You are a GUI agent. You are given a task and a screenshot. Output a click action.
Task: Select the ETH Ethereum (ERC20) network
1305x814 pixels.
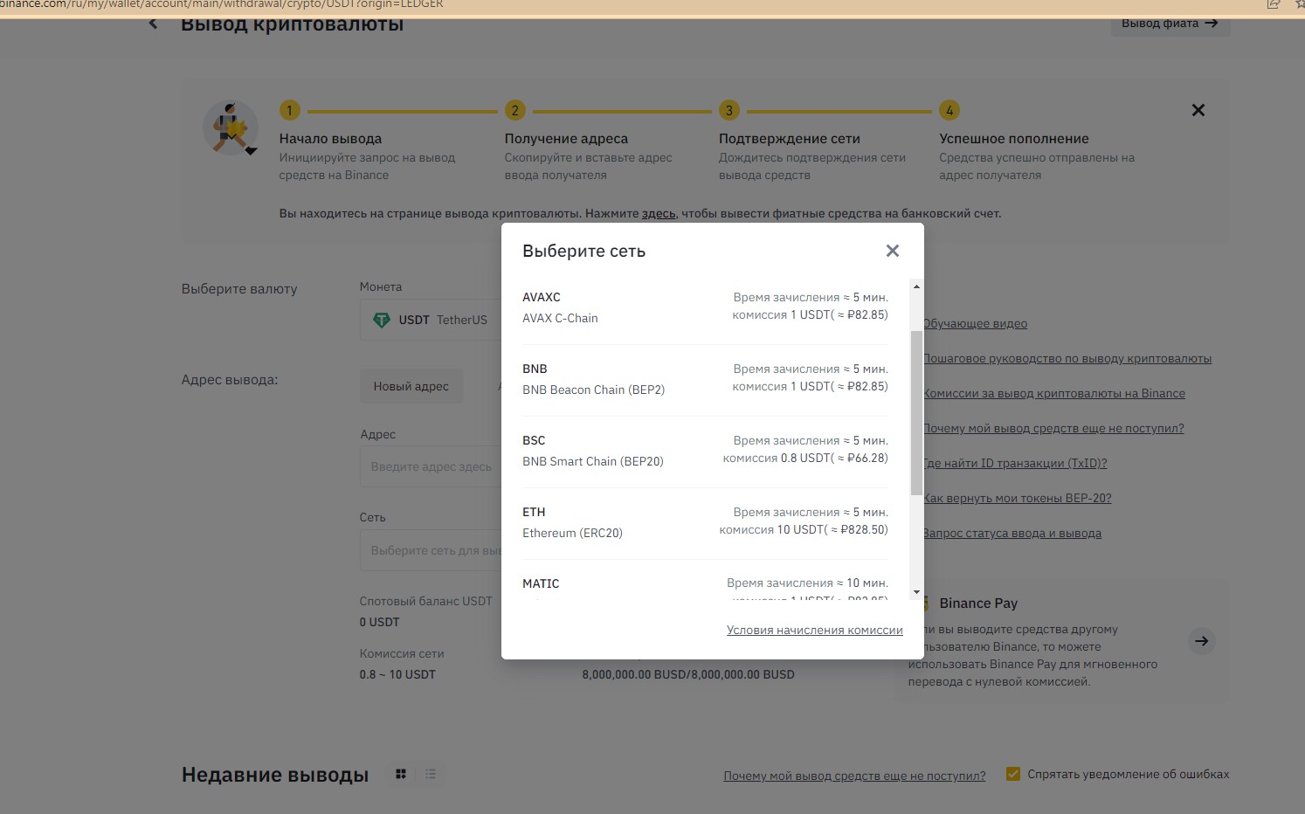coord(705,522)
